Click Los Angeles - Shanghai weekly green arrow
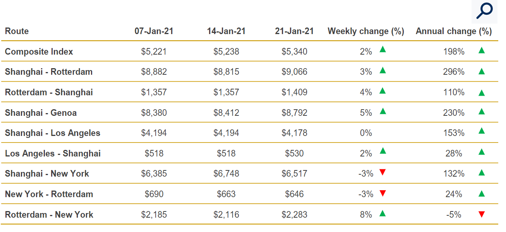Screen dimensions: 506x232 383,151
